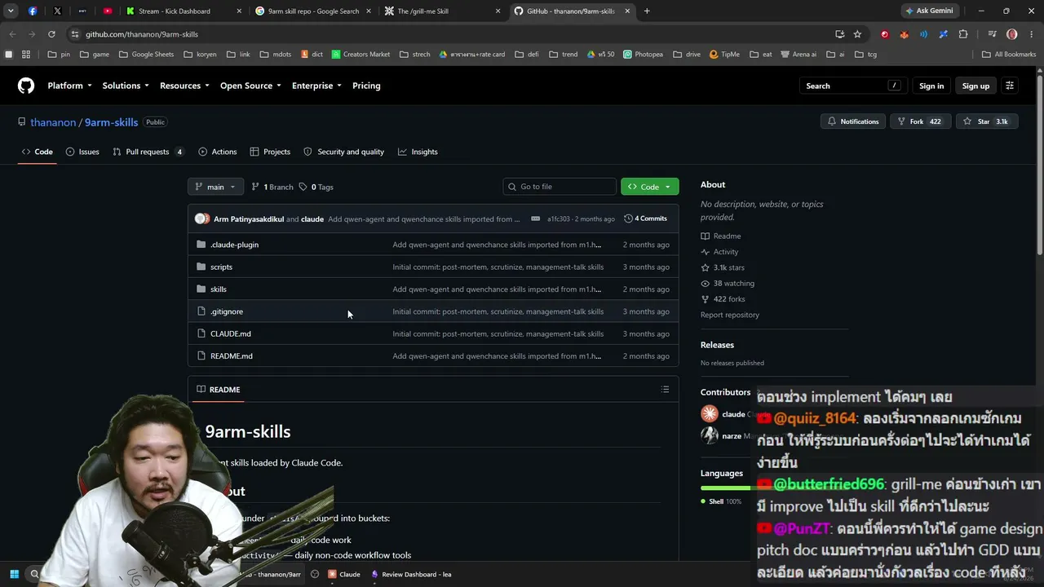Open the 0 Tags link
This screenshot has height=587, width=1044.
point(316,187)
